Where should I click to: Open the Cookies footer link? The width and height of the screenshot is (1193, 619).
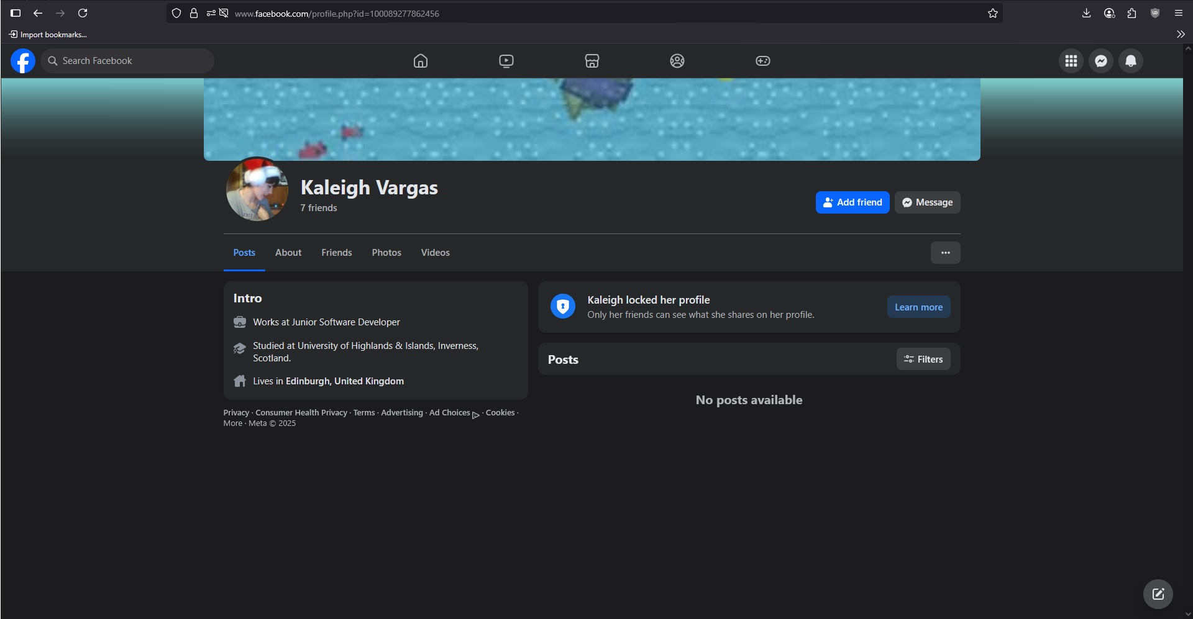(x=500, y=413)
